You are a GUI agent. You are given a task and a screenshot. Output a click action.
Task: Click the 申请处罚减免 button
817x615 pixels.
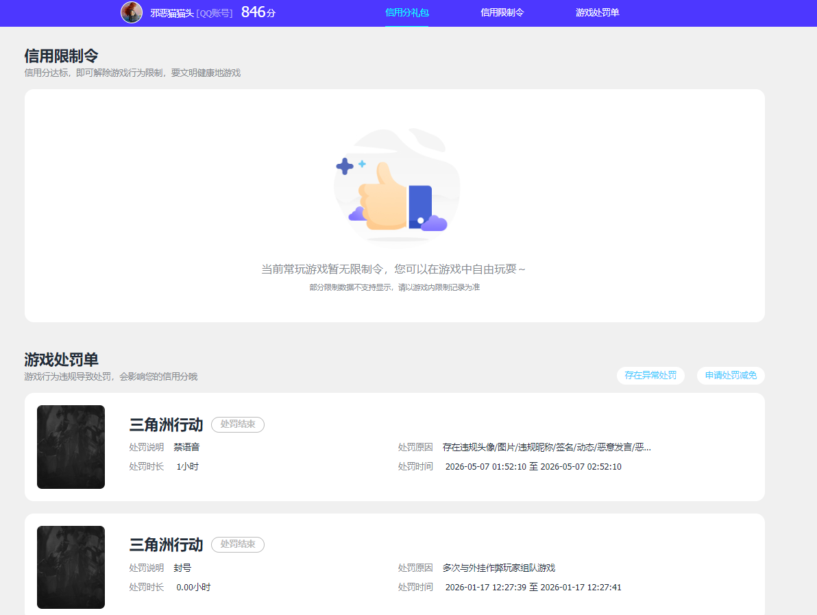coord(731,375)
